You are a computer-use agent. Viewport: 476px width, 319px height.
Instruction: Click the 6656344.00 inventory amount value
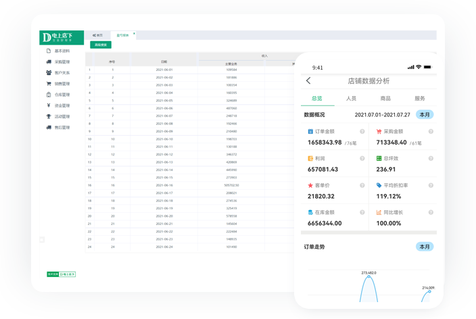(x=325, y=224)
